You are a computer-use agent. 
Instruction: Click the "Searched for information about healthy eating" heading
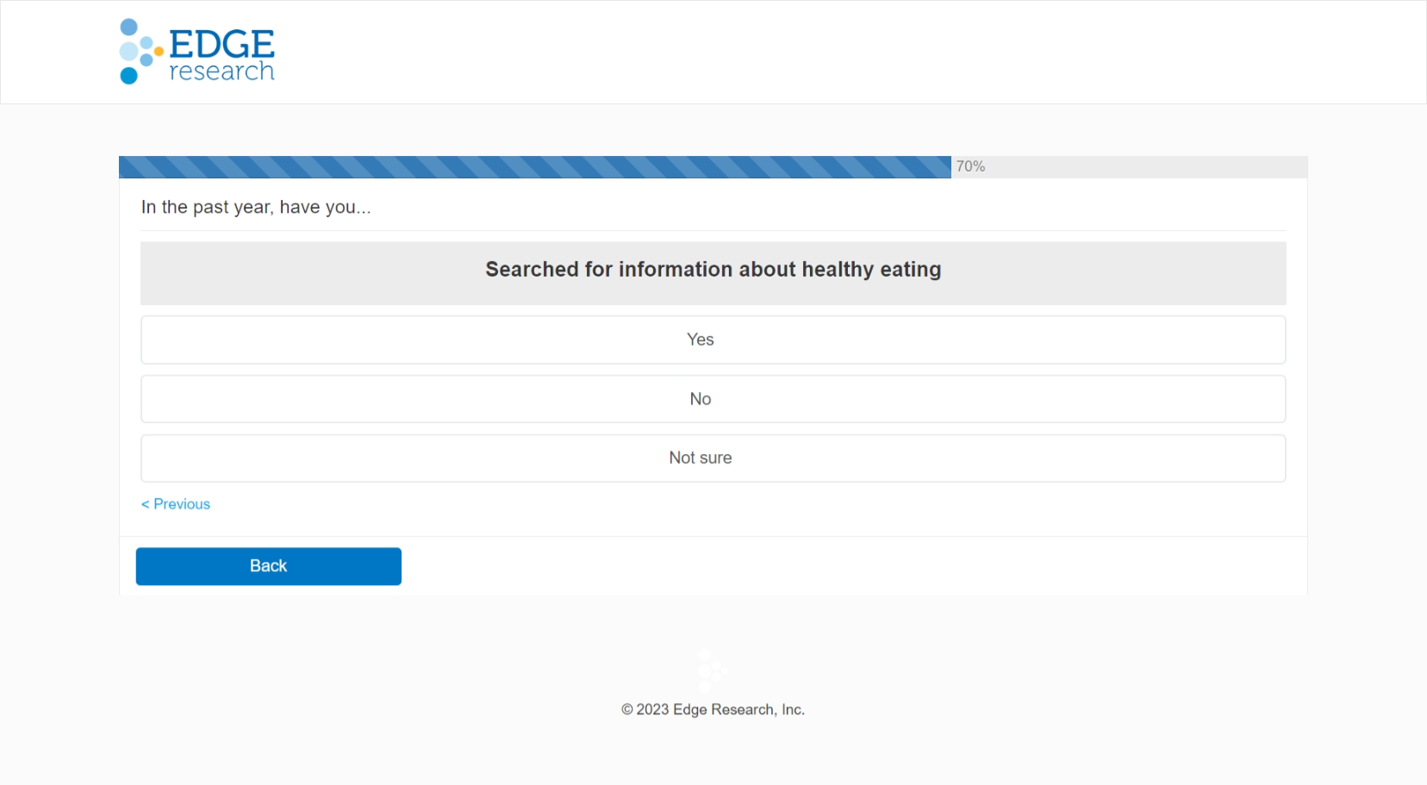[x=713, y=270]
